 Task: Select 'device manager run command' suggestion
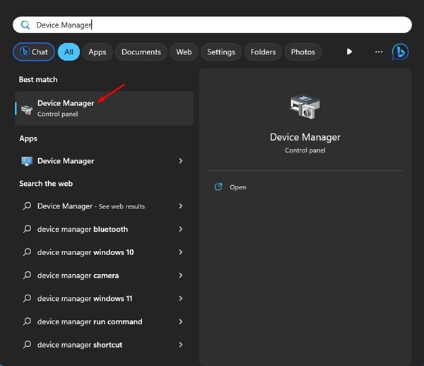click(x=90, y=321)
